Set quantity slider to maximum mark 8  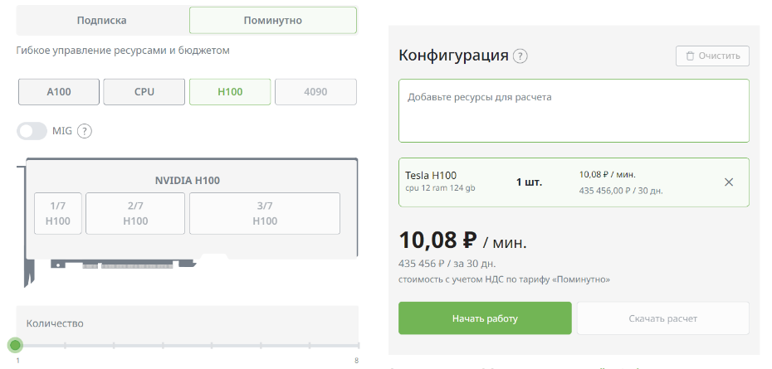click(358, 345)
